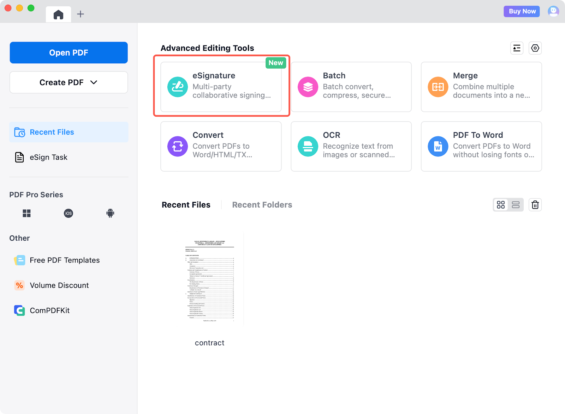The height and width of the screenshot is (414, 565).
Task: Click the Home tab icon
Action: (58, 14)
